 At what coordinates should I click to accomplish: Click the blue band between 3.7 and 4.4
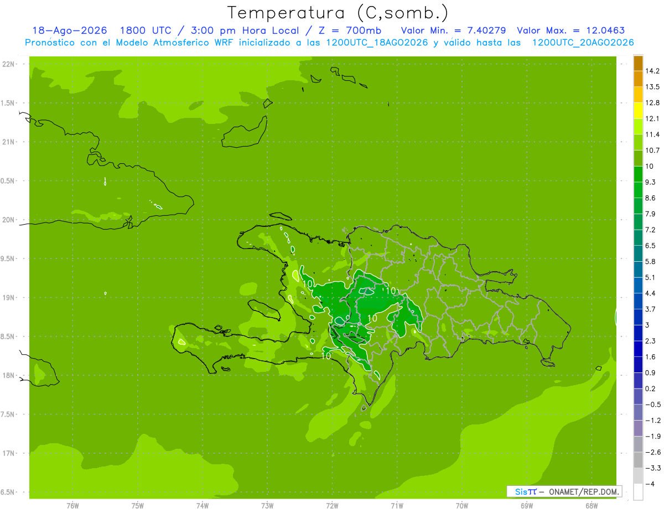pos(638,301)
